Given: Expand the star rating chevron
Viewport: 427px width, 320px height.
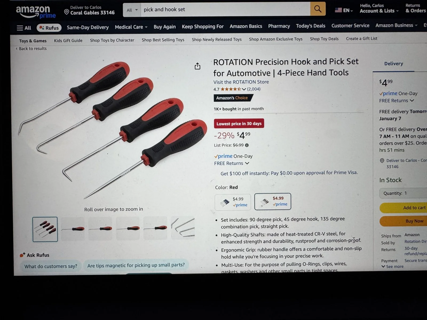Looking at the screenshot, I should 244,89.
